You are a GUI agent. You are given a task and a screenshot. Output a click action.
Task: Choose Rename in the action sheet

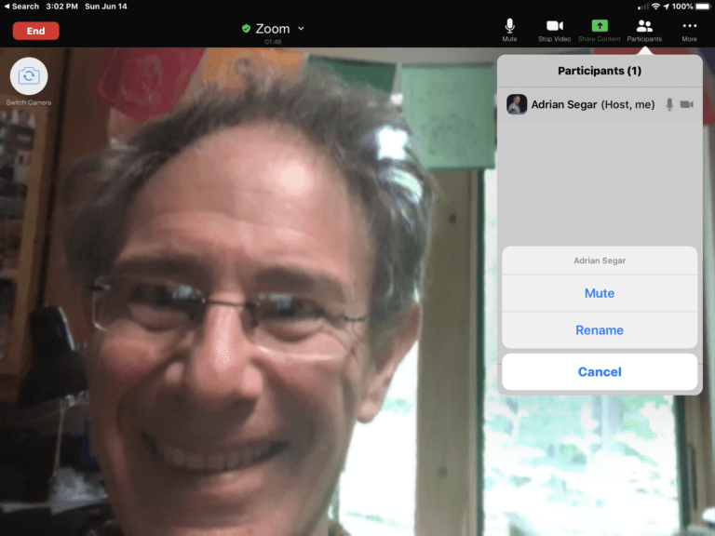pos(600,330)
